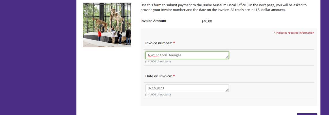This screenshot has height=115, width=329.
Task: Click the Invoice number resize handle
Action: [227, 57]
